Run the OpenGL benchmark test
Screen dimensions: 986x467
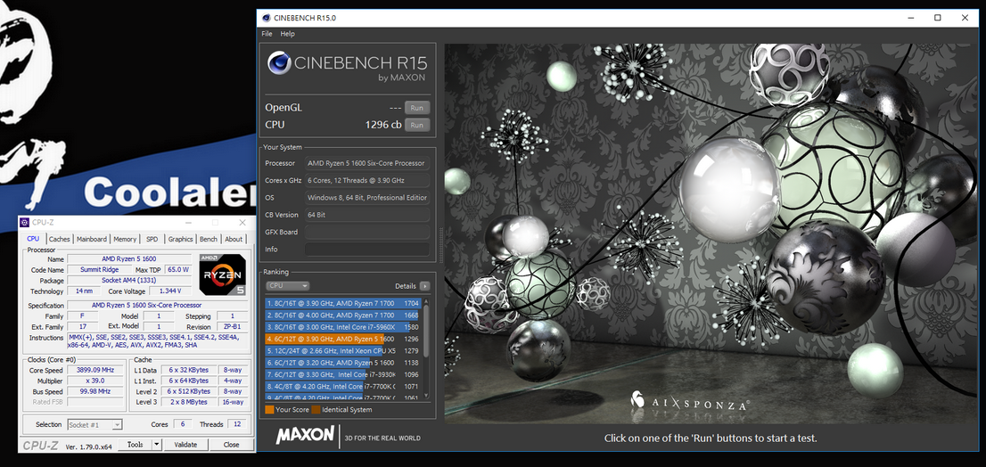coord(417,108)
